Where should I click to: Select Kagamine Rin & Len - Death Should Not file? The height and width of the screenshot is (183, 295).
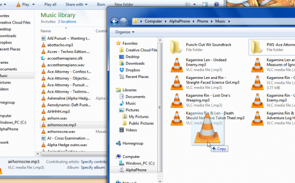point(207,118)
